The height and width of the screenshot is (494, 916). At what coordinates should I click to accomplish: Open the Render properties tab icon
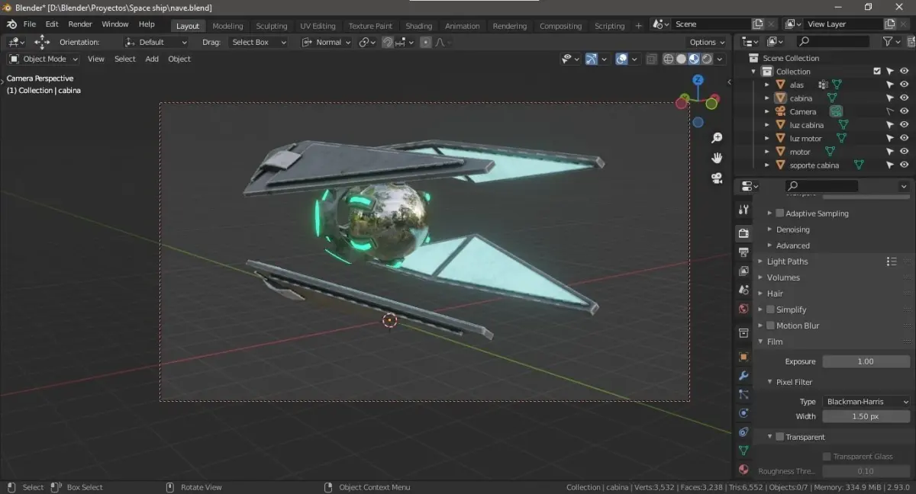coord(743,233)
